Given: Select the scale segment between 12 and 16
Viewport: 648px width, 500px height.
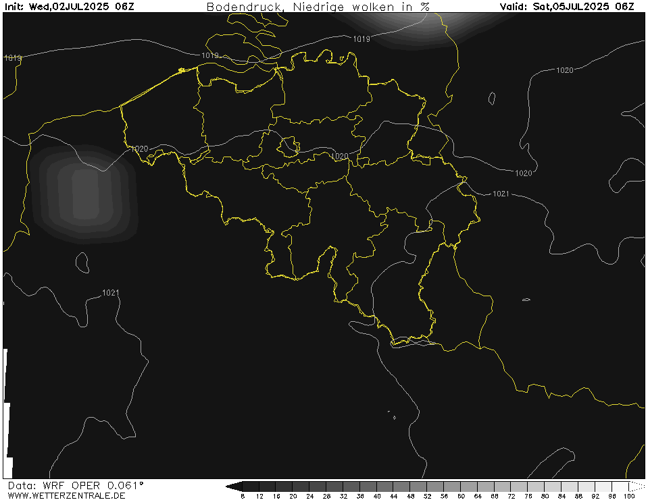Looking at the screenshot, I should point(268,487).
